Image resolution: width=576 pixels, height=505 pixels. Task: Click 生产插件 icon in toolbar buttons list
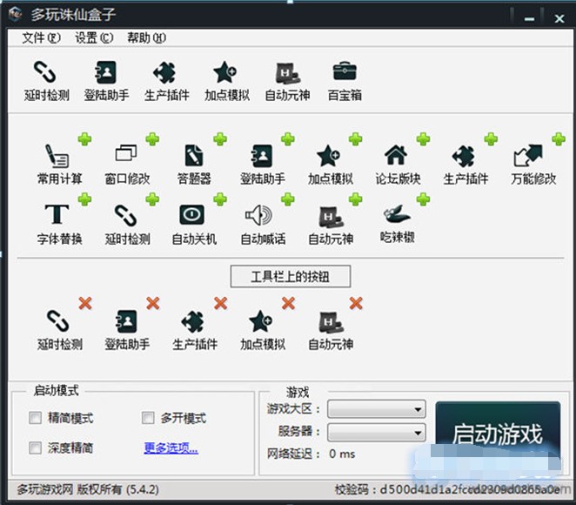click(193, 322)
